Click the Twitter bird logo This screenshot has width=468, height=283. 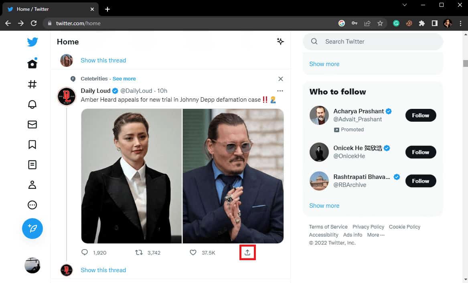click(x=32, y=42)
